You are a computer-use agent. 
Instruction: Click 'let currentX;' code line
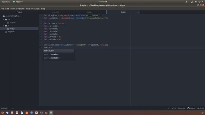pyautogui.click(x=51, y=26)
